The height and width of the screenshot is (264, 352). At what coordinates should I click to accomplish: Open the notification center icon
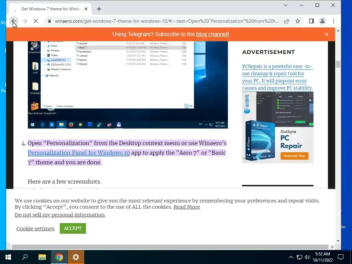click(x=341, y=257)
